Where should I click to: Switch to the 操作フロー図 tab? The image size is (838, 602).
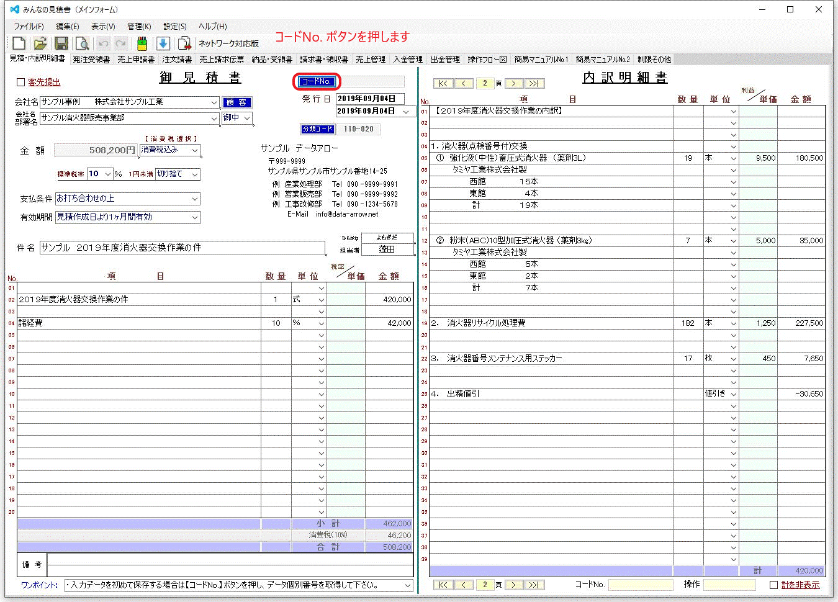click(x=487, y=60)
